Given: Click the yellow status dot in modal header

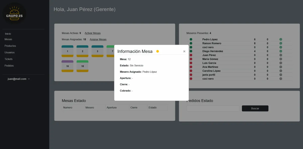Looking at the screenshot, I should pos(158,51).
